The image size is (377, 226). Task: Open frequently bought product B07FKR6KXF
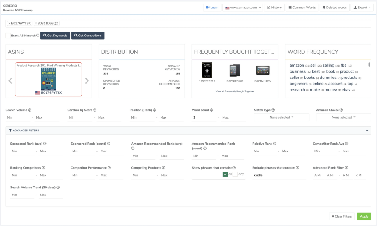point(235,70)
